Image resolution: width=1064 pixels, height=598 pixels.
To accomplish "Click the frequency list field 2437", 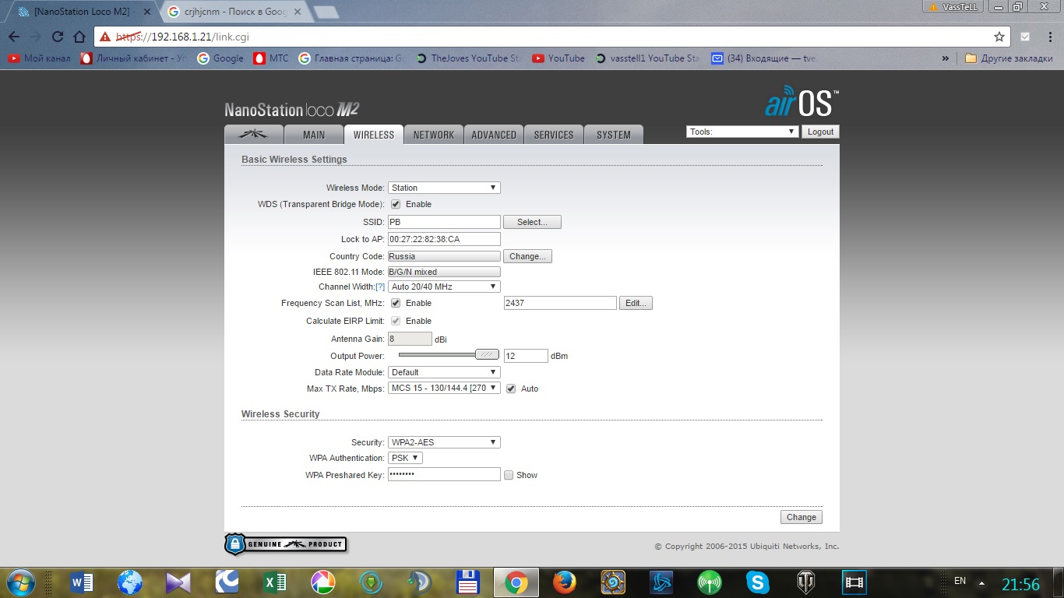I will 560,303.
